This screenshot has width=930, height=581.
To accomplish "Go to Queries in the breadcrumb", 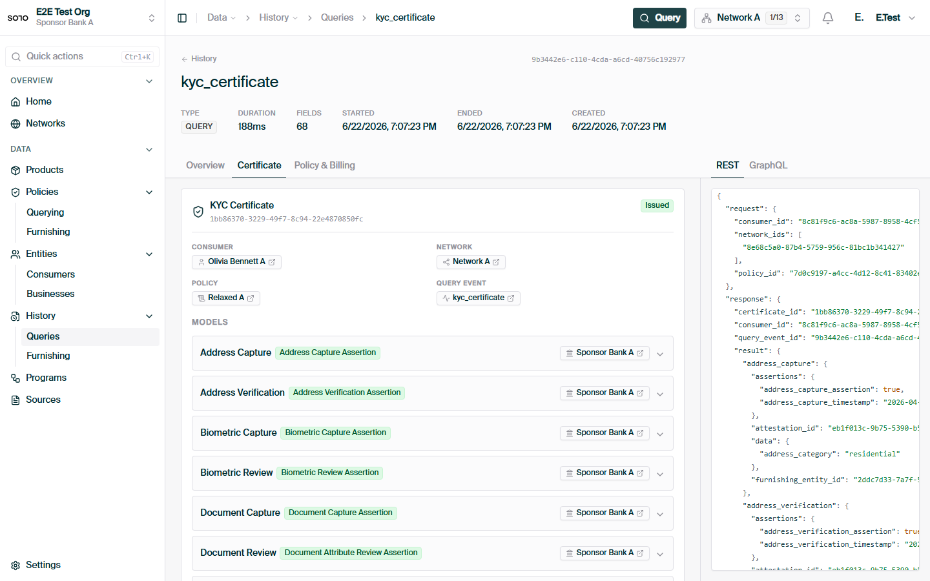I will (x=337, y=18).
